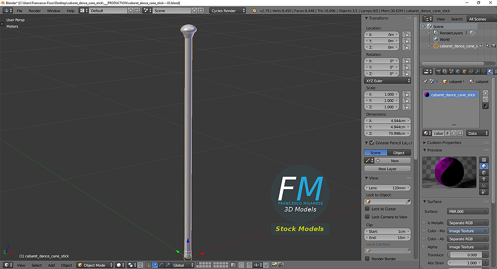
Task: Click the Blender info editor type icon
Action: click(7, 10)
